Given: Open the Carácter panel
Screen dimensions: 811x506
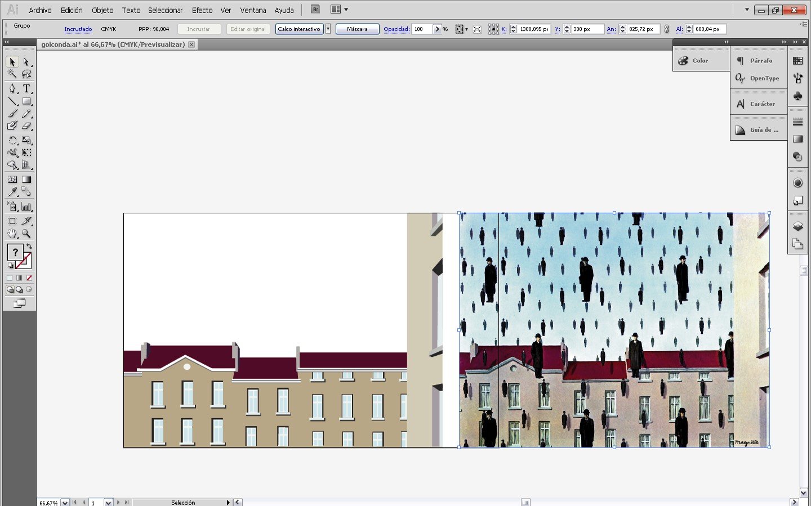Looking at the screenshot, I should pos(759,104).
